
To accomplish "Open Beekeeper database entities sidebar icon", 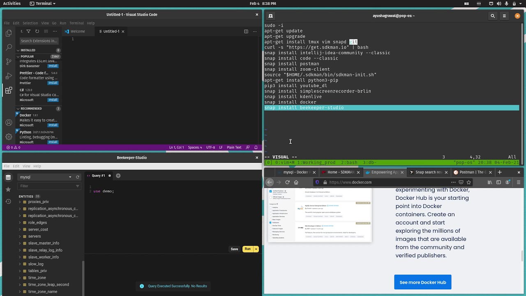I will [8, 177].
